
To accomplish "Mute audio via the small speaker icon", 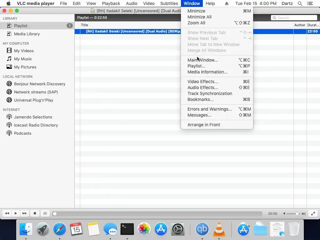I will pyautogui.click(x=284, y=214).
